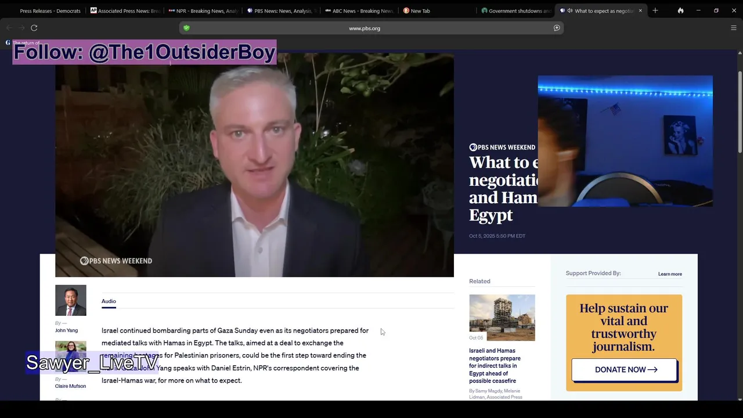Click the icon at the address bar's right end
Viewport: 743px width, 418px height.
pos(557,28)
